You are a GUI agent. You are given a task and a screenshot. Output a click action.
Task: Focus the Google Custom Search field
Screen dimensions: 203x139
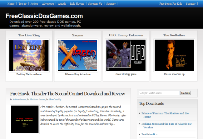click(x=159, y=93)
